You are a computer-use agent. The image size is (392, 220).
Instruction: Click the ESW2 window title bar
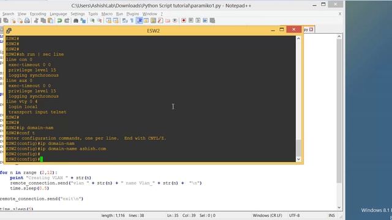[x=153, y=31]
